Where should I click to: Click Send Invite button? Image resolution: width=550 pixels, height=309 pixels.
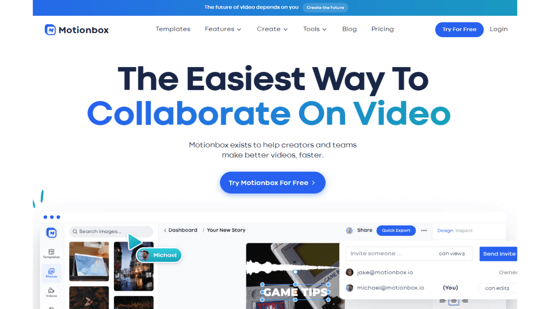(499, 253)
